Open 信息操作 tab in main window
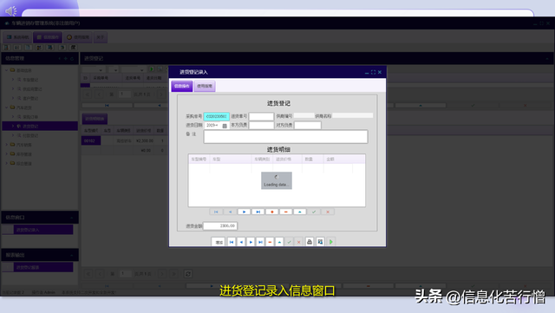The width and height of the screenshot is (555, 313). click(48, 37)
